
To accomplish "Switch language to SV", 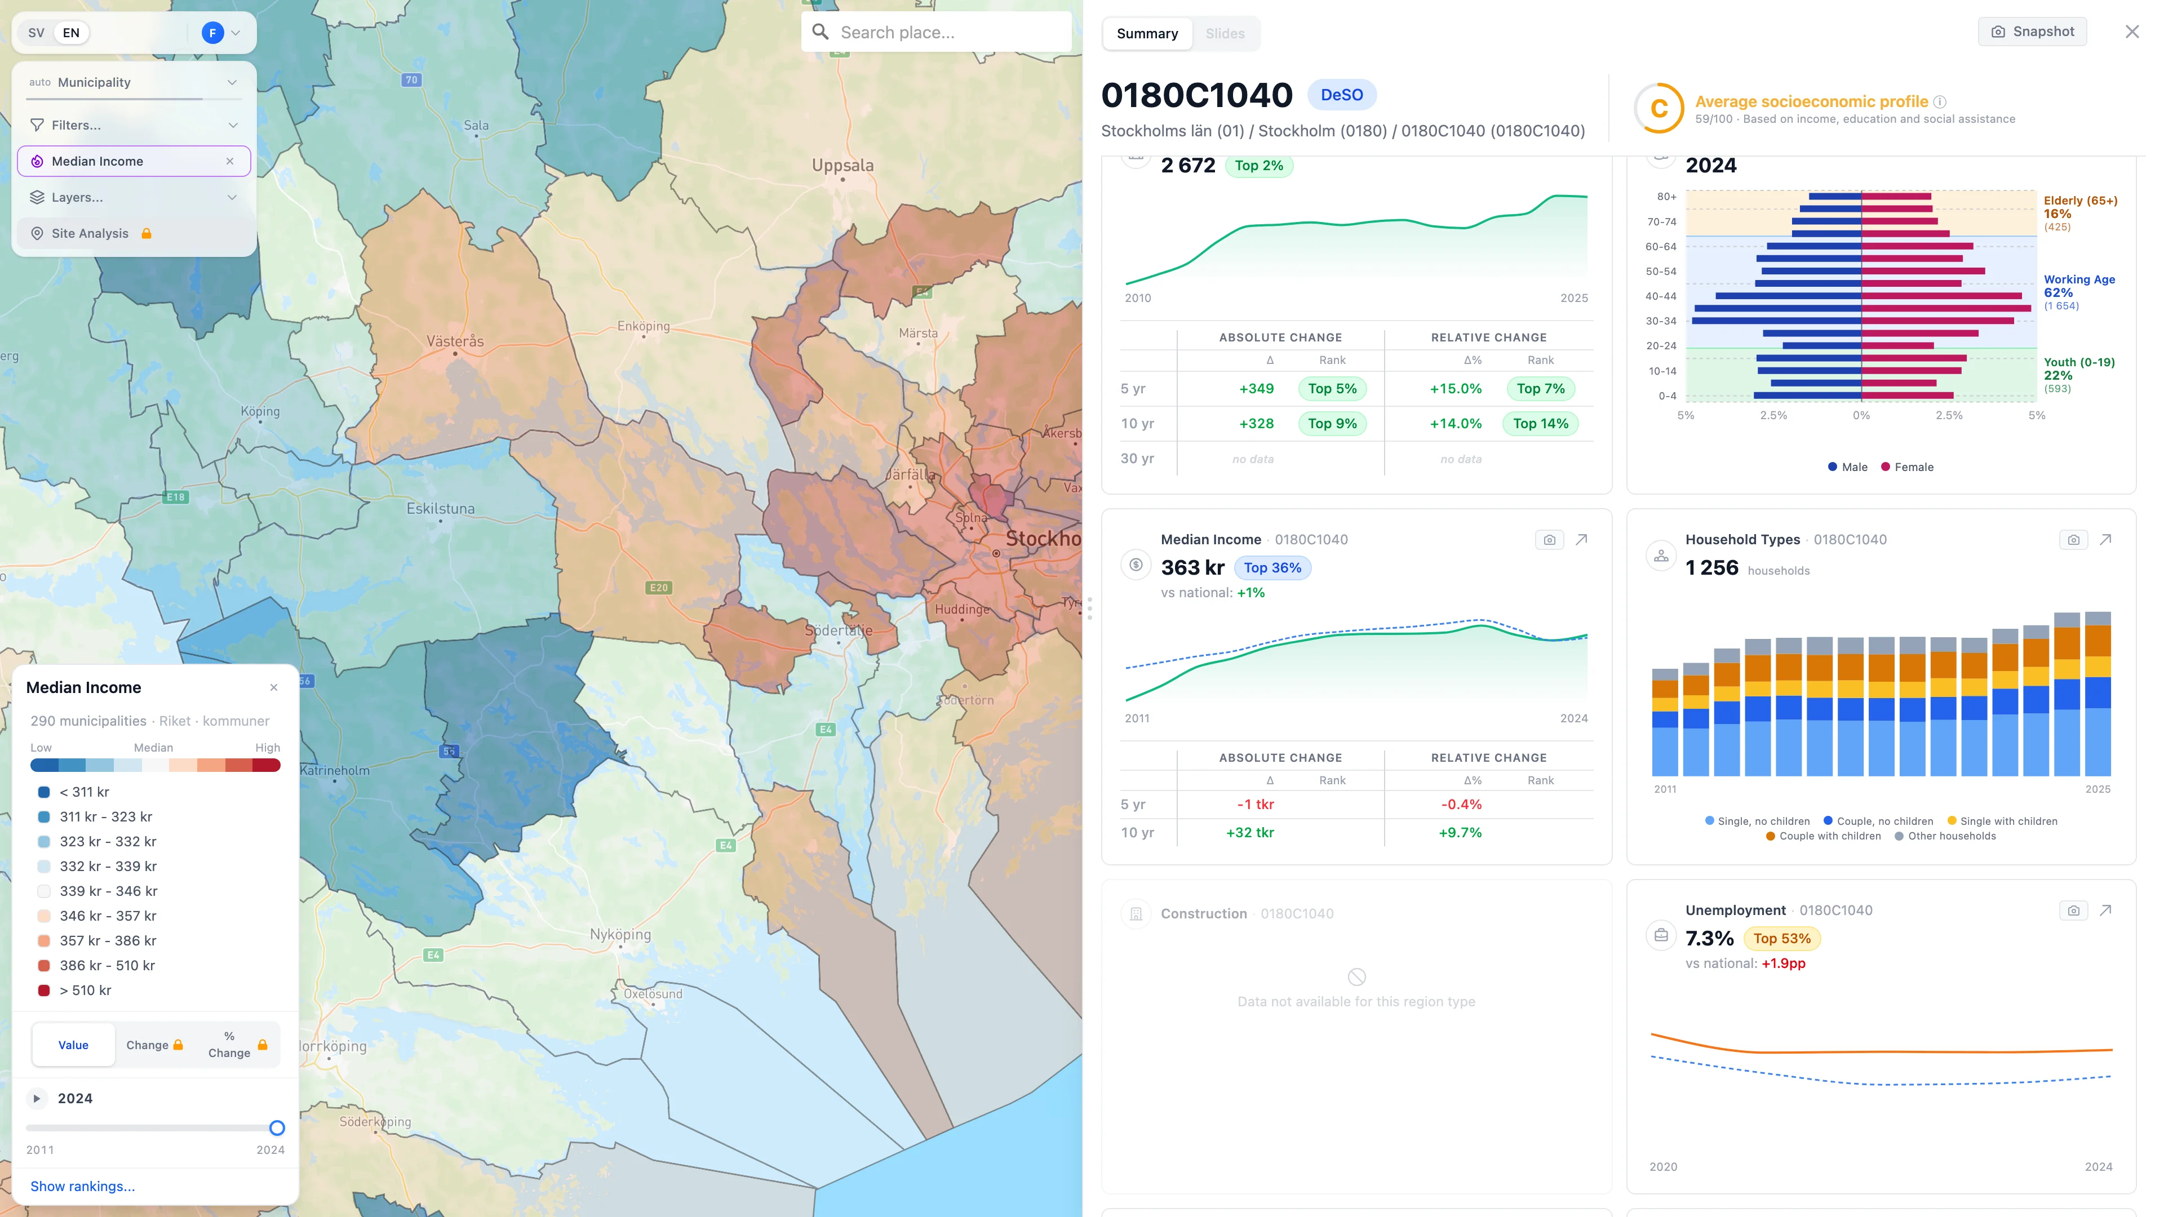I will point(36,32).
